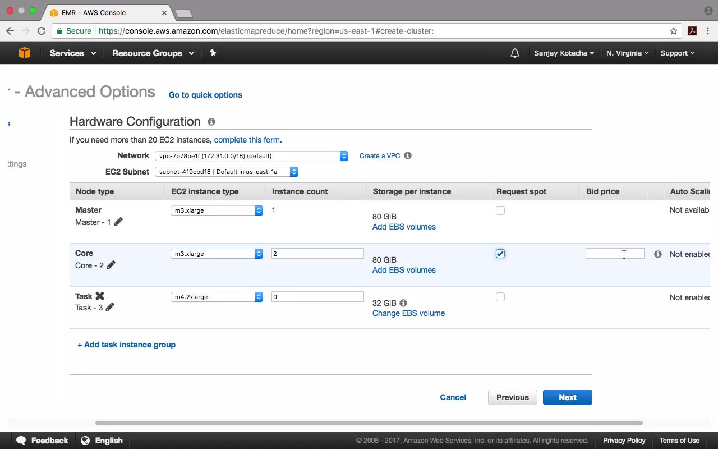Open the Sanjay Kotecha account menu
718x449 pixels.
[x=564, y=53]
